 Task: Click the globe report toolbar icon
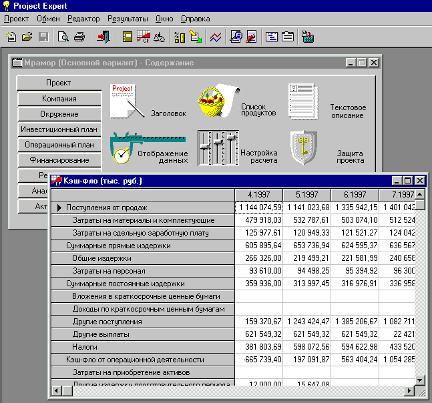236,37
